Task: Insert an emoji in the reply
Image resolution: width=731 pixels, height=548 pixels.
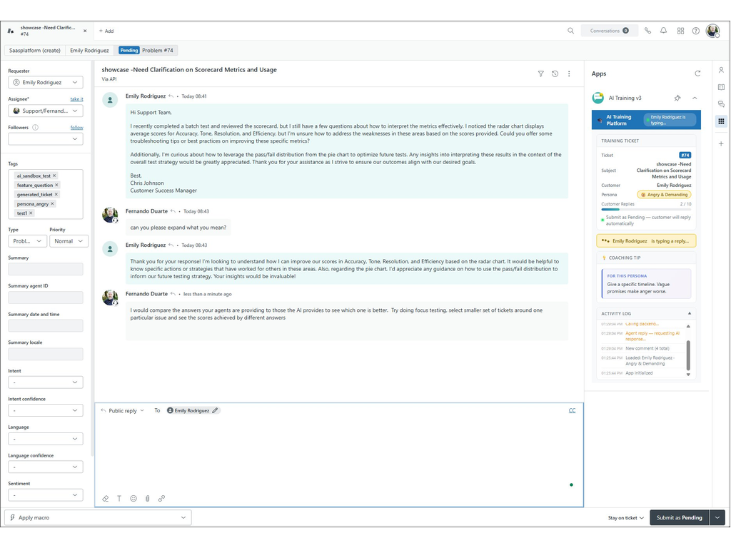Action: [x=133, y=499]
